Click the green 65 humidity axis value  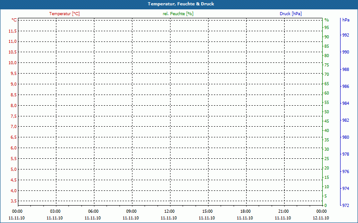327,84
